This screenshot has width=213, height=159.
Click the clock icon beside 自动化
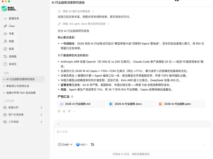click(x=5, y=64)
